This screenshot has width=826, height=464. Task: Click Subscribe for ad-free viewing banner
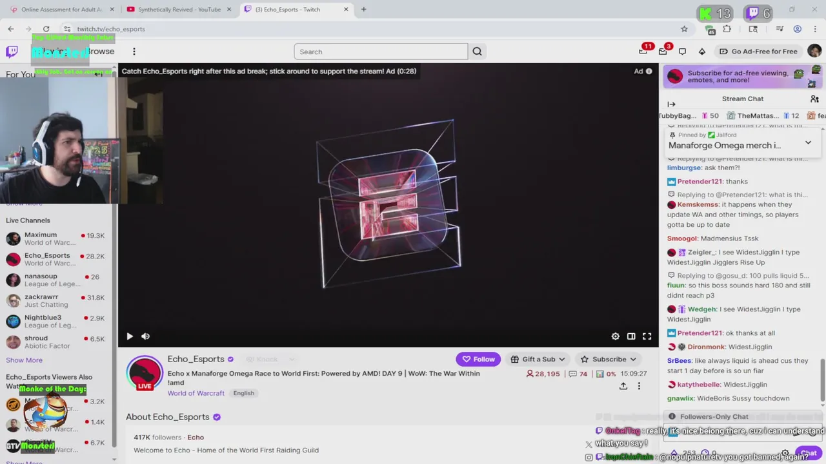point(743,76)
